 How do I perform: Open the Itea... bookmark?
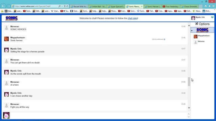click(8, 11)
